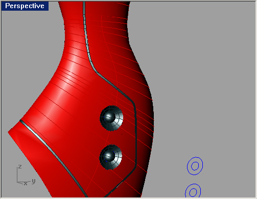This screenshot has width=257, height=199.
Task: Click the shiny center dome of the upper rivet
Action: click(109, 117)
